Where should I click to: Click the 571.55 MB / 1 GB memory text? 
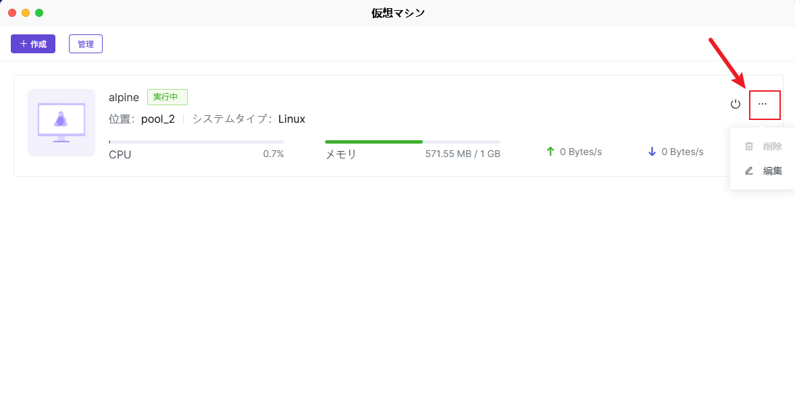pos(463,154)
